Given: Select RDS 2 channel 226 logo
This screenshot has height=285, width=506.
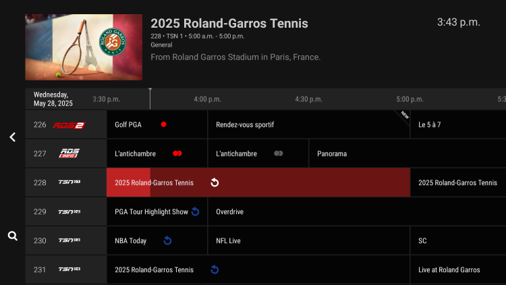Looking at the screenshot, I should pyautogui.click(x=69, y=125).
